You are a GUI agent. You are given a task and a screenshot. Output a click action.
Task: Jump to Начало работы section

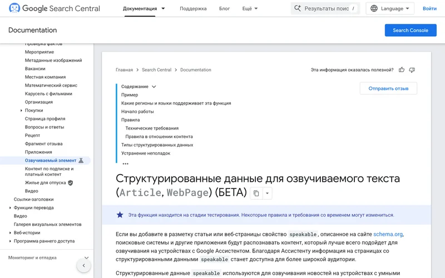click(137, 112)
